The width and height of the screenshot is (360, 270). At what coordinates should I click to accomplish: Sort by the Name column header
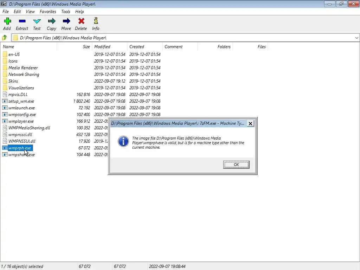coord(29,47)
